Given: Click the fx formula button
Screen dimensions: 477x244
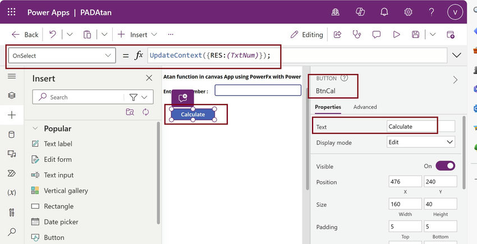Looking at the screenshot, I should pyautogui.click(x=139, y=55).
